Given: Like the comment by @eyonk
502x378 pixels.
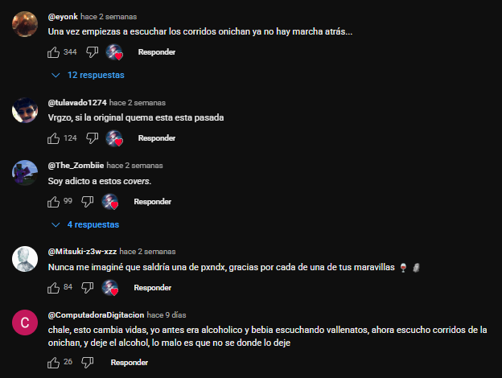Looking at the screenshot, I should (x=53, y=52).
